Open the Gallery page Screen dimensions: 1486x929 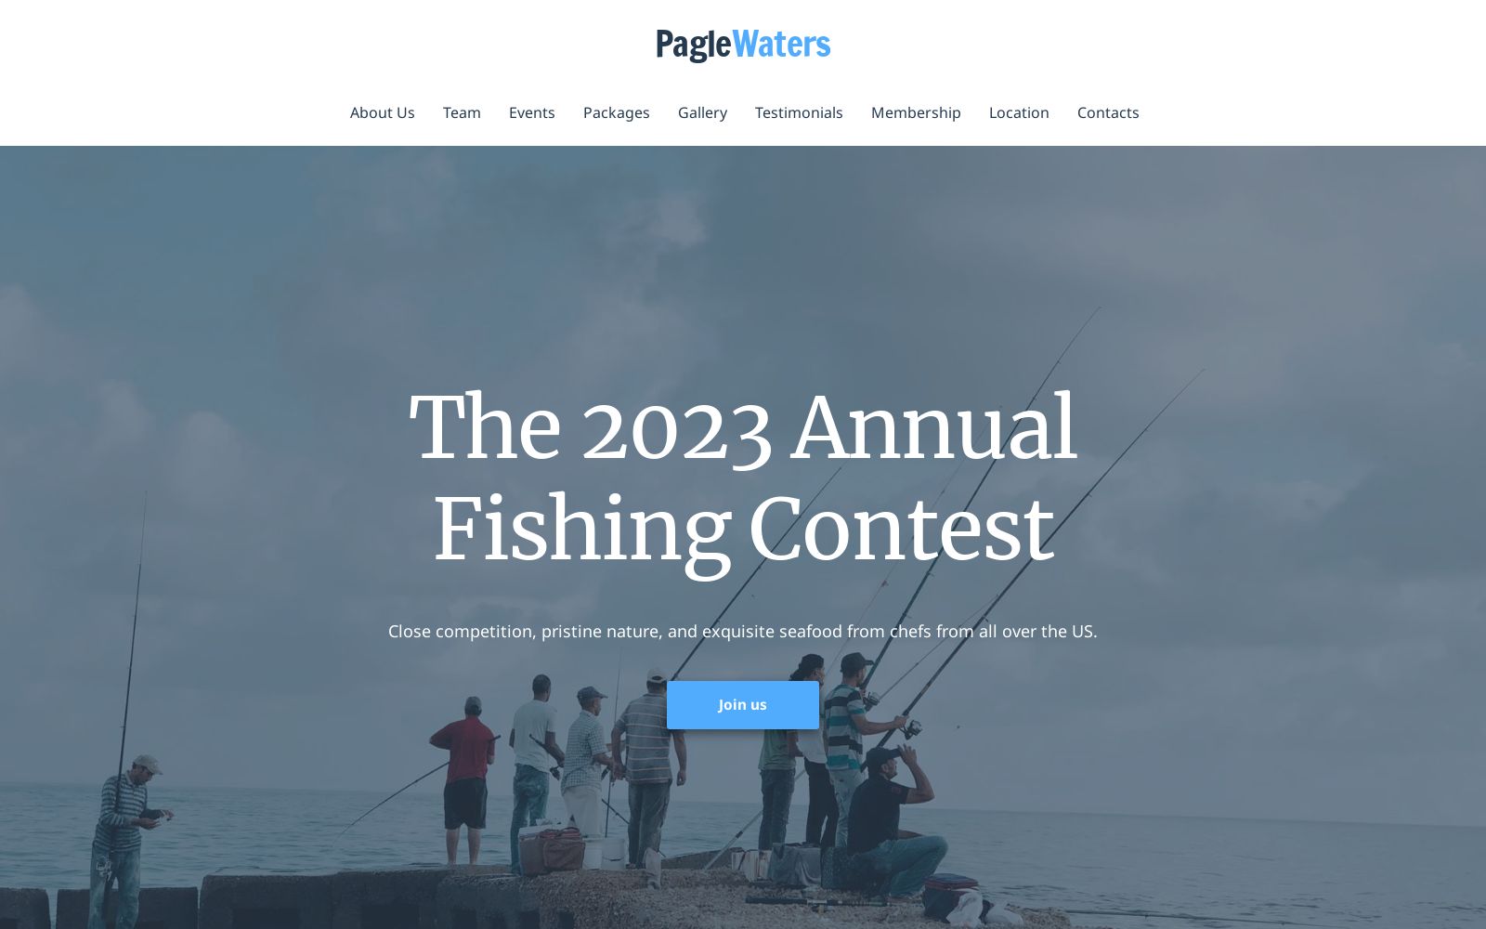[x=702, y=112]
